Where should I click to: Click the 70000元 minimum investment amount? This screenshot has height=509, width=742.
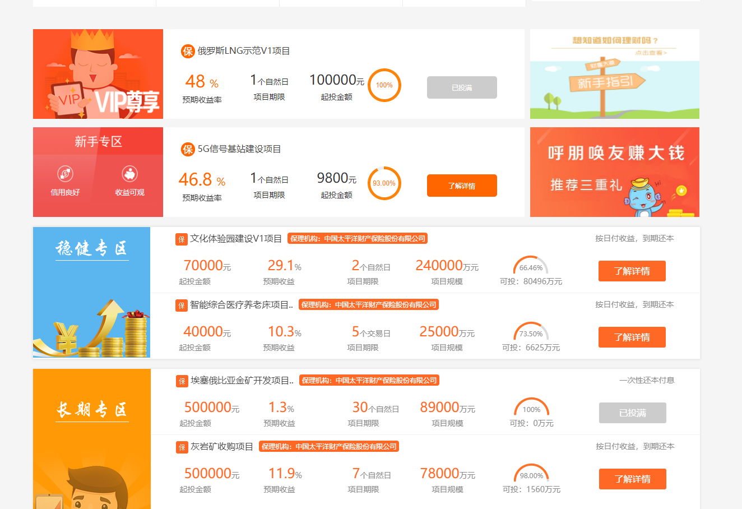[207, 266]
